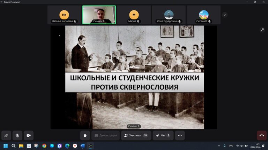Open the Wi-Fi network tray icon
The width and height of the screenshot is (268, 150).
[x=238, y=146]
